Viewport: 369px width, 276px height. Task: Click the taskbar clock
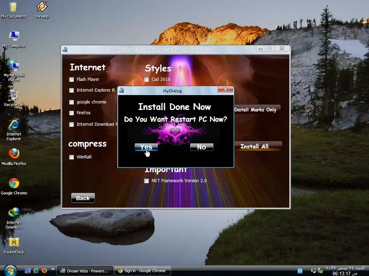pos(345,271)
